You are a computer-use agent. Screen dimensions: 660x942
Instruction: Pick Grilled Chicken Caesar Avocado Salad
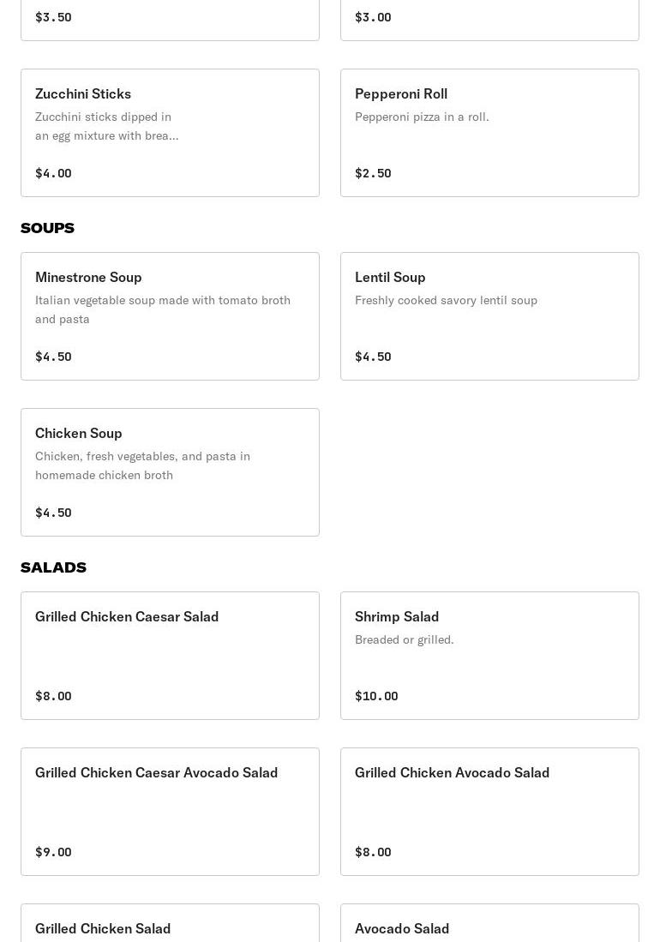170,812
